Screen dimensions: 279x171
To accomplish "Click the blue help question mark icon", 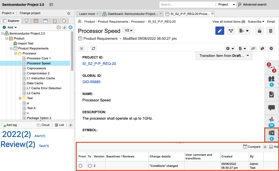I will click(71, 27).
